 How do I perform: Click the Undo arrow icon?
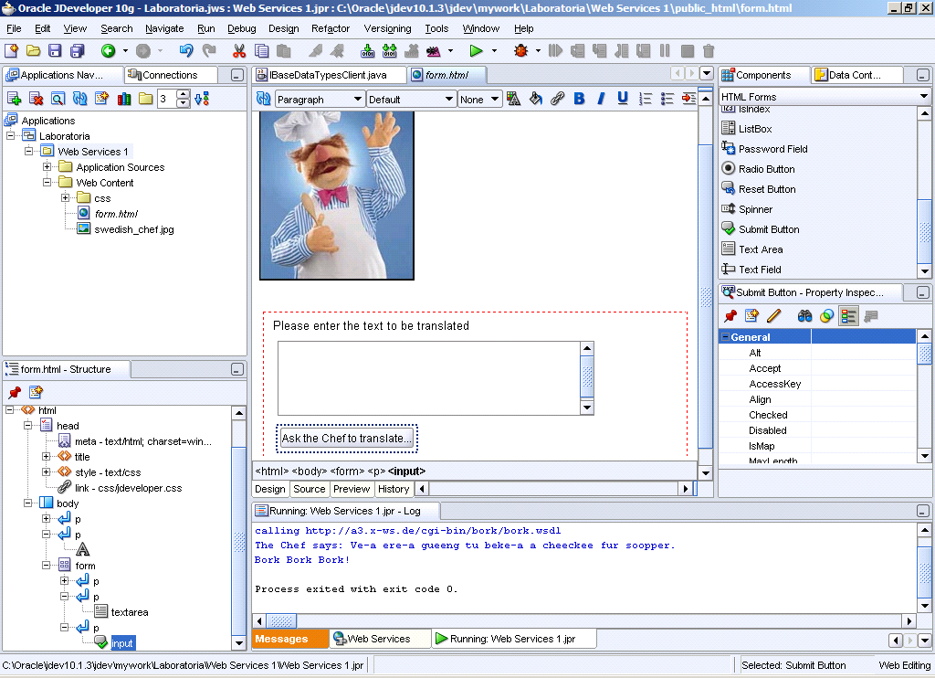point(186,51)
